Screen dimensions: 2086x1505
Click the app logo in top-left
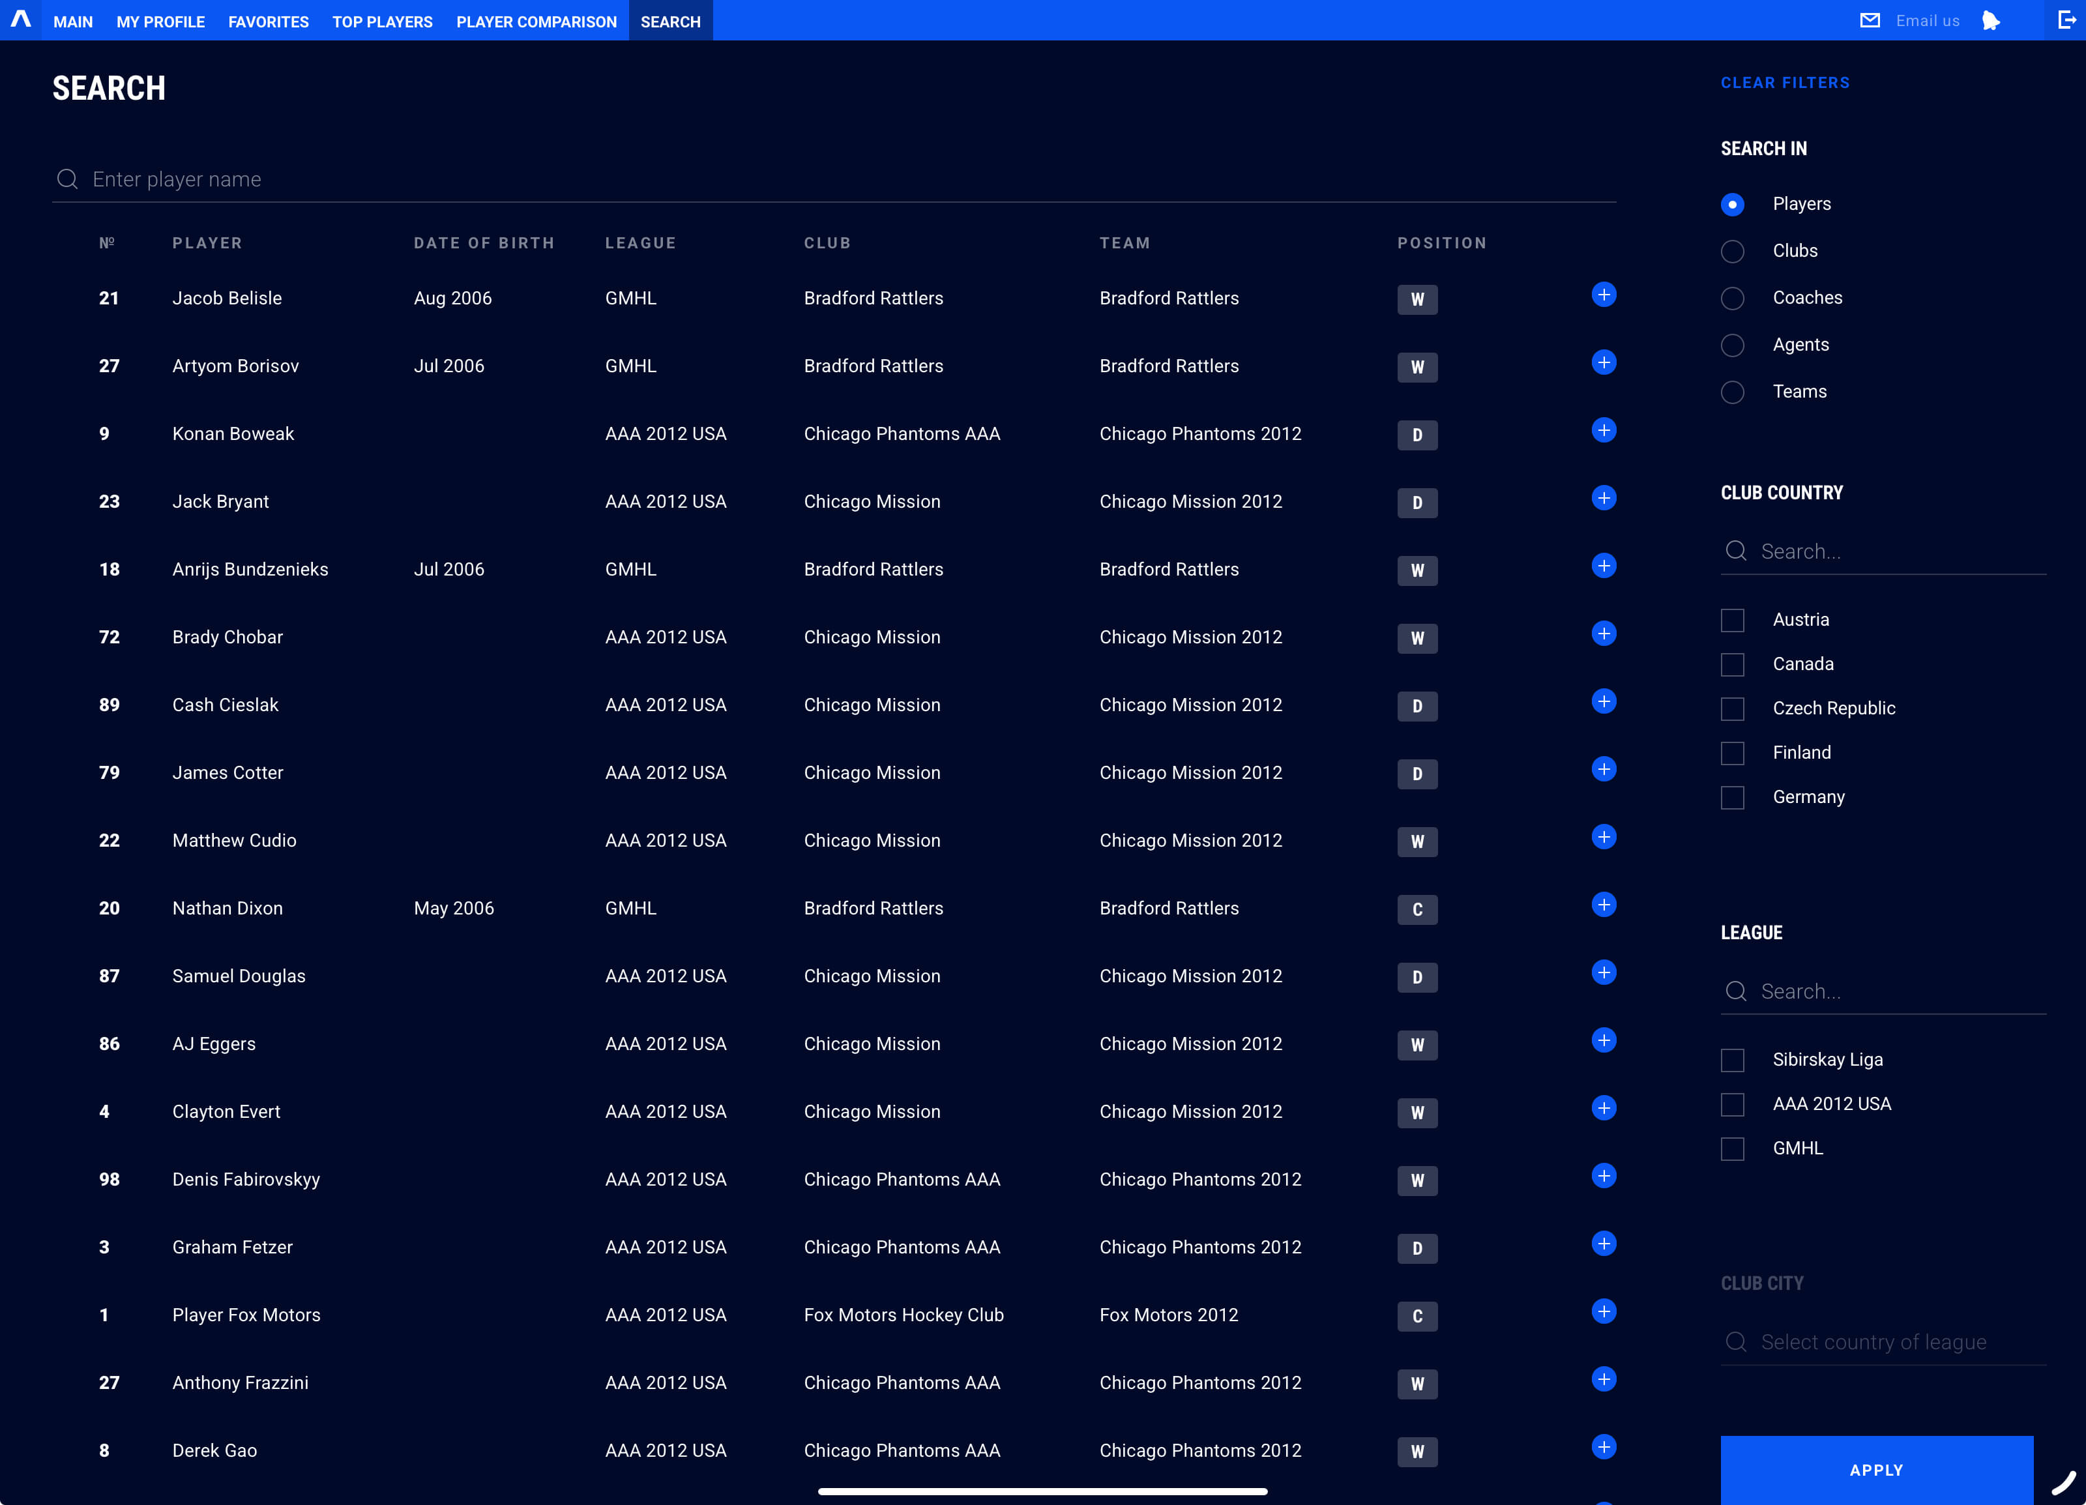pyautogui.click(x=20, y=20)
